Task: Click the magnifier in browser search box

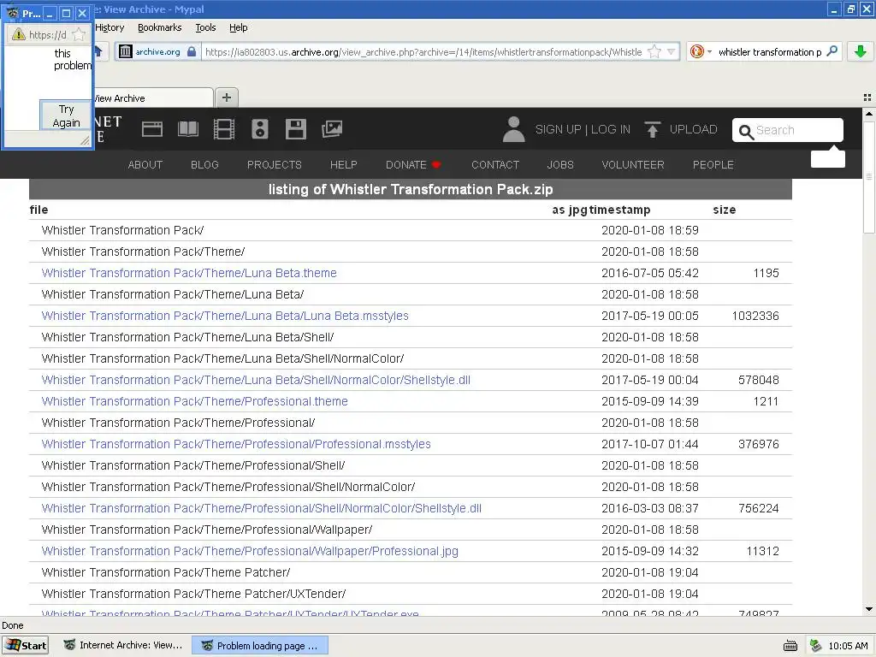Action: point(832,51)
